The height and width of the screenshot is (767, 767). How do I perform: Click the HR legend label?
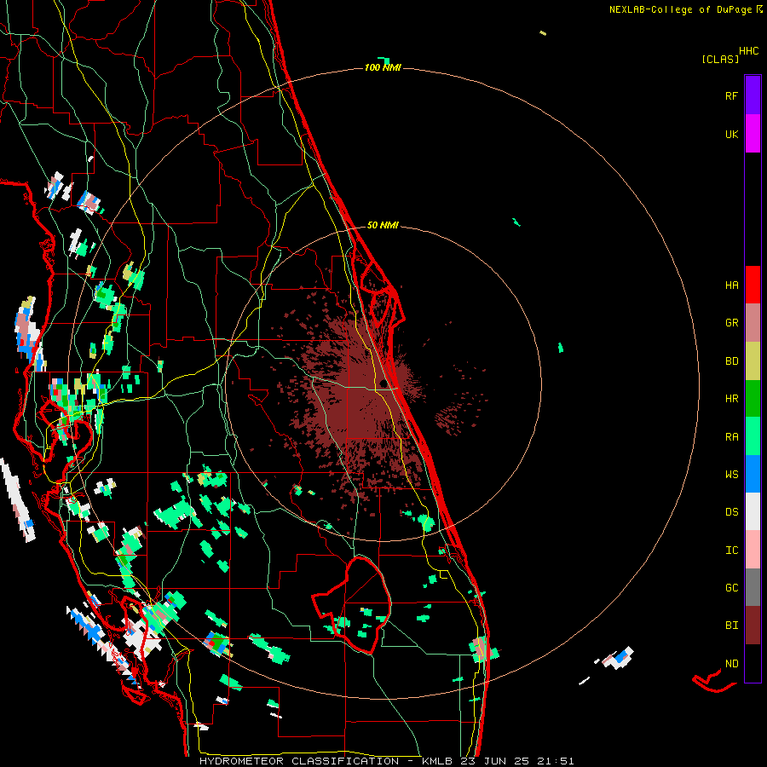click(x=732, y=399)
